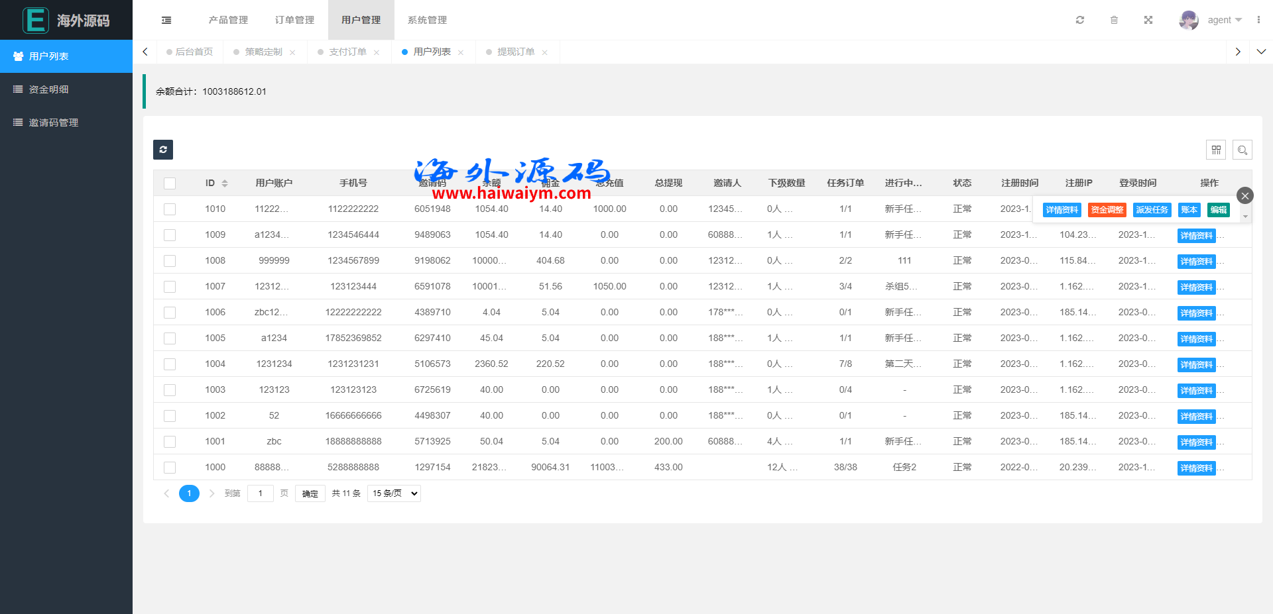This screenshot has height=614, width=1273.
Task: Click the trash icon to clear cache
Action: 1114,20
